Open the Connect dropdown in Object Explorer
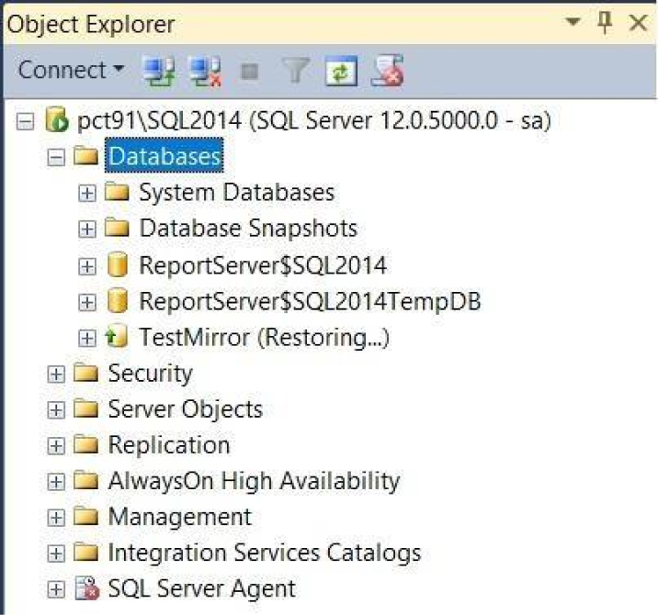This screenshot has width=658, height=615. pyautogui.click(x=72, y=70)
